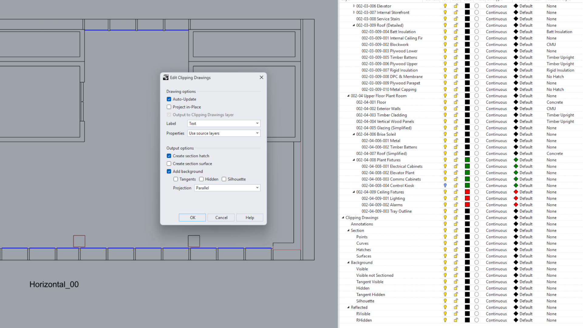Click print color diamond for Silhouette layer

(516, 301)
